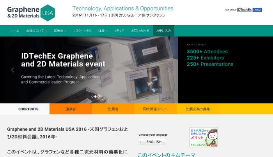Click the Graphene and 2D Materials USA 2016 heading
The height and width of the screenshot is (157, 273).
click(x=67, y=133)
